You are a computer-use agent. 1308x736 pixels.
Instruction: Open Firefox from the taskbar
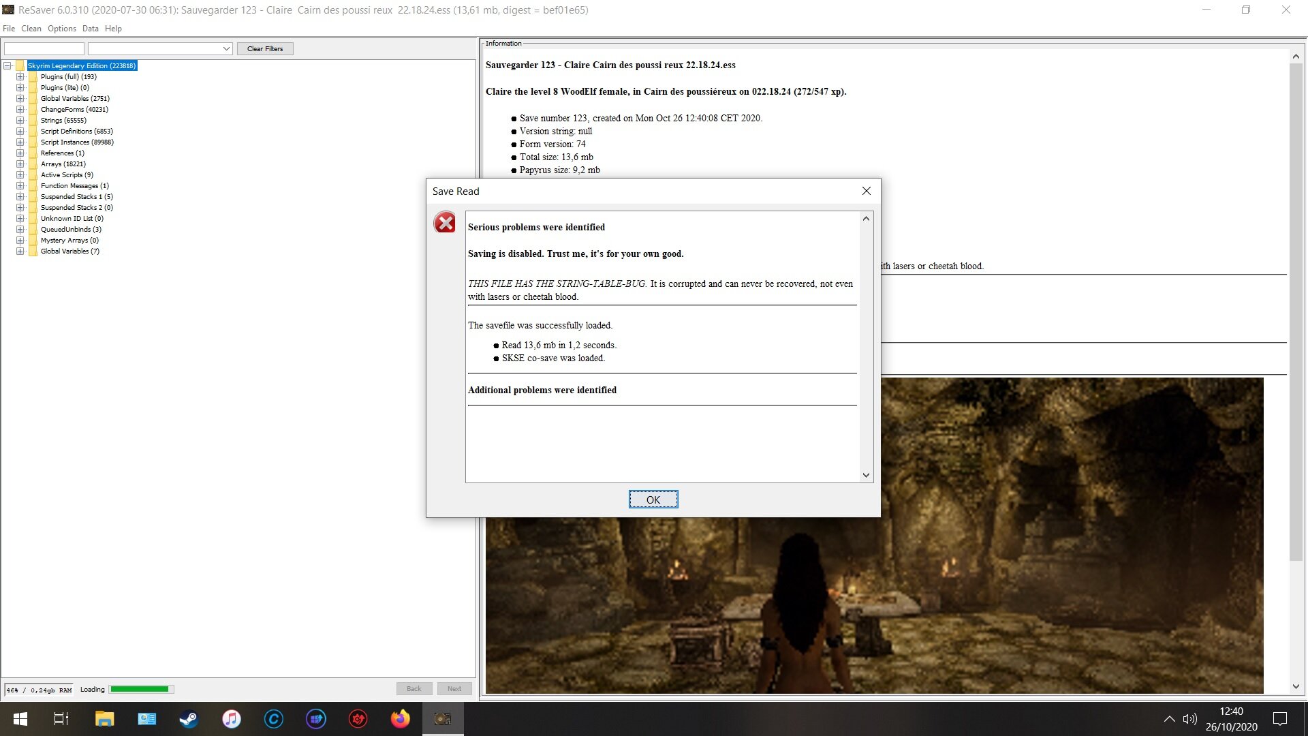401,719
